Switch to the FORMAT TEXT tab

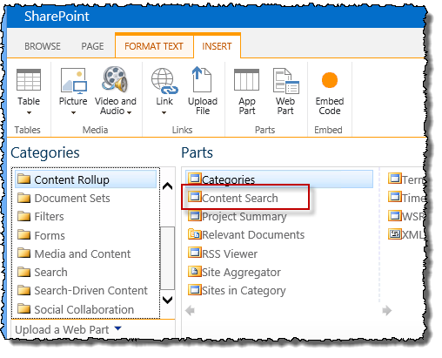154,46
